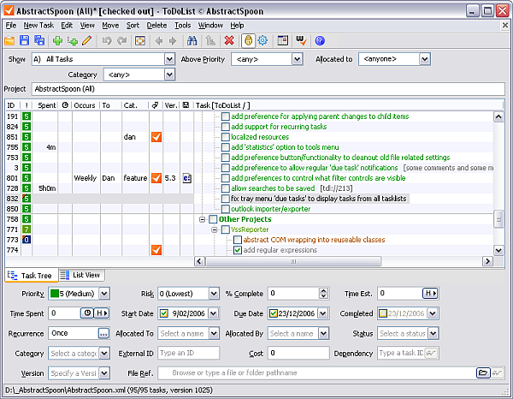This screenshot has height=399, width=513.
Task: Click Time Est. units 'H' button
Action: pyautogui.click(x=430, y=293)
